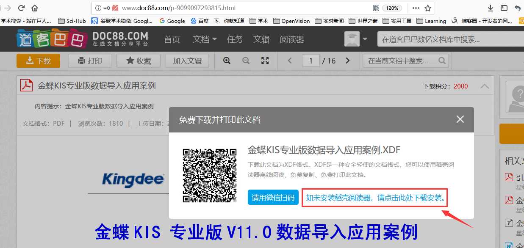Collapse the document info panel chevron
Screen dimensions: 524x248
[x=485, y=86]
